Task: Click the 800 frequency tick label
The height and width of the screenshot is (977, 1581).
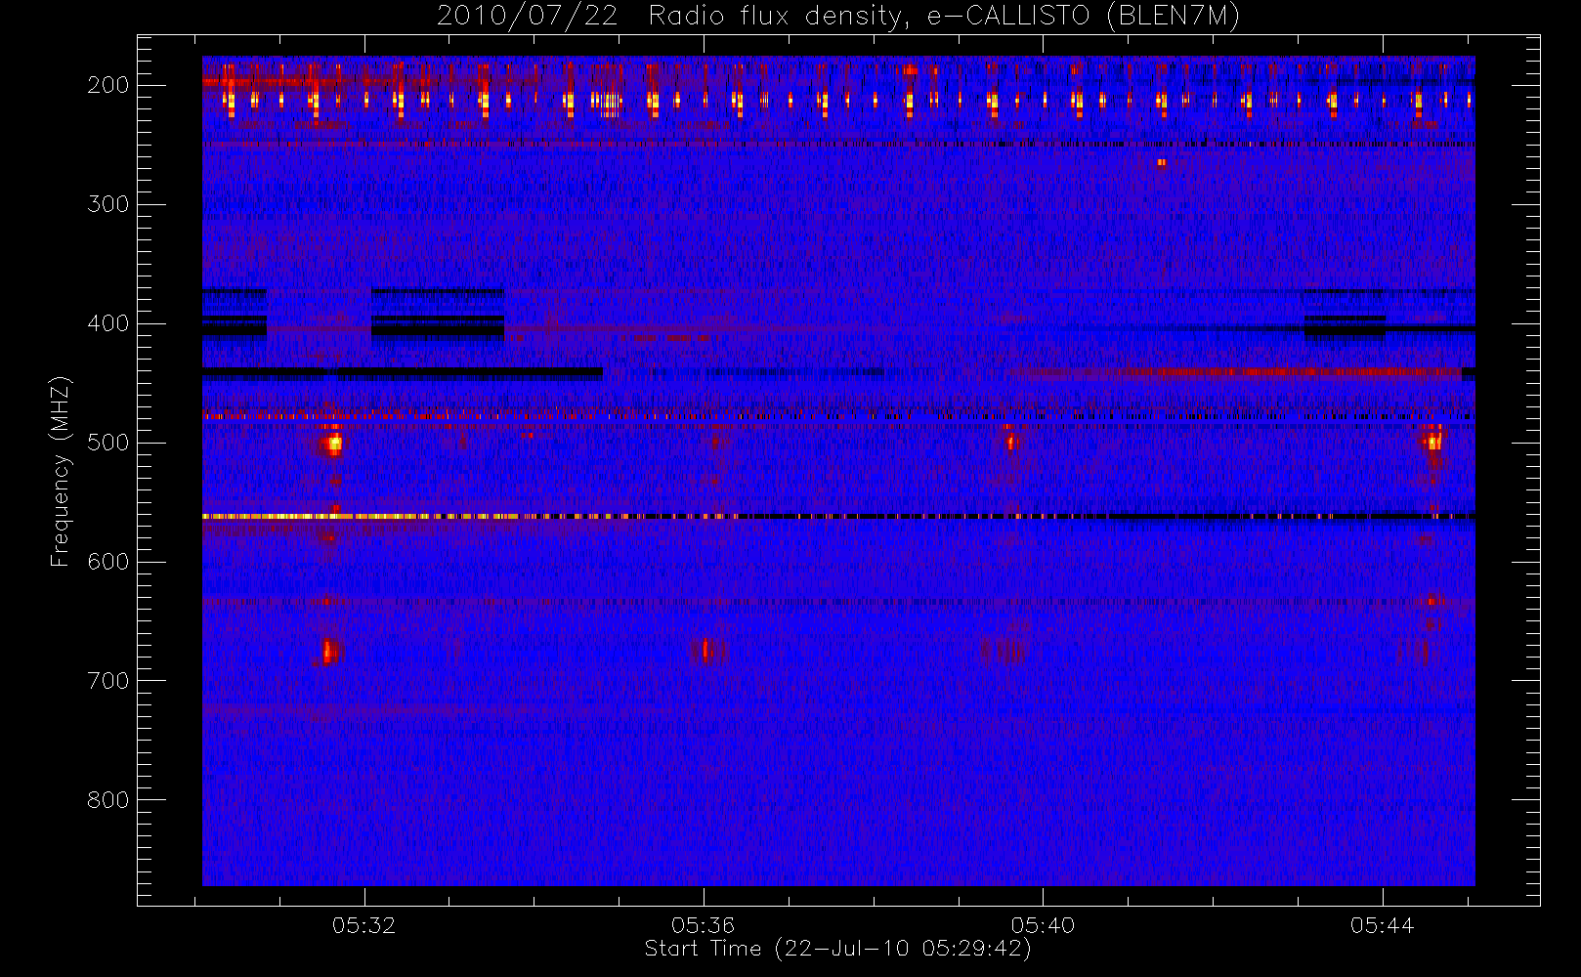Action: [x=107, y=800]
